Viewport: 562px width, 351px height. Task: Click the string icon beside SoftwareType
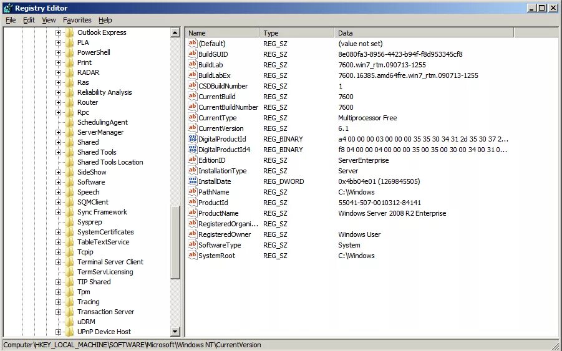[193, 244]
